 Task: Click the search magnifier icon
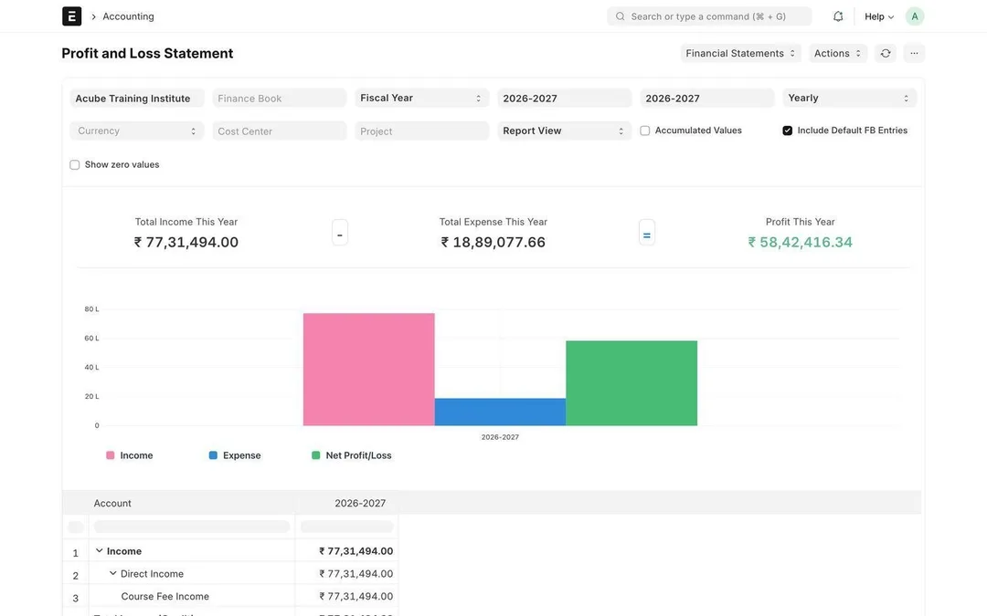tap(620, 16)
